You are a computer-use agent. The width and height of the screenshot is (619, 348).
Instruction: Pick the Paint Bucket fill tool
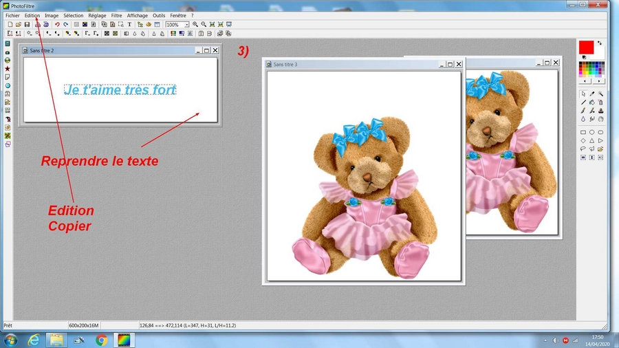point(591,102)
